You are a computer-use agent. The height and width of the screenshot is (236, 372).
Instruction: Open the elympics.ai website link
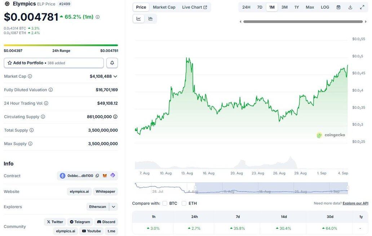pyautogui.click(x=79, y=192)
